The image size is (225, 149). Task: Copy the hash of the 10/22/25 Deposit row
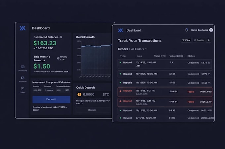pos(209,83)
